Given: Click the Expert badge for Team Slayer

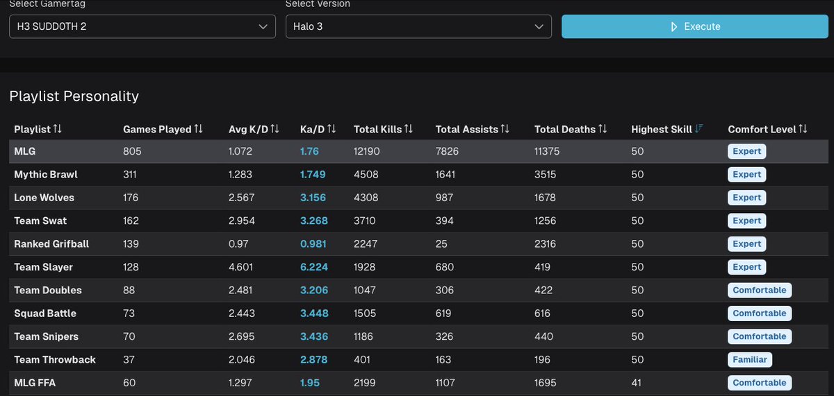Looking at the screenshot, I should (747, 267).
